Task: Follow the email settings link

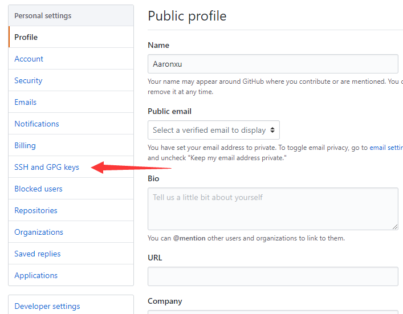Action: [386, 148]
